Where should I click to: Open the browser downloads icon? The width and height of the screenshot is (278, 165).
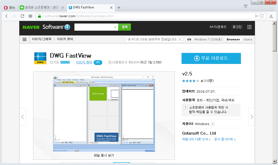click(x=271, y=16)
